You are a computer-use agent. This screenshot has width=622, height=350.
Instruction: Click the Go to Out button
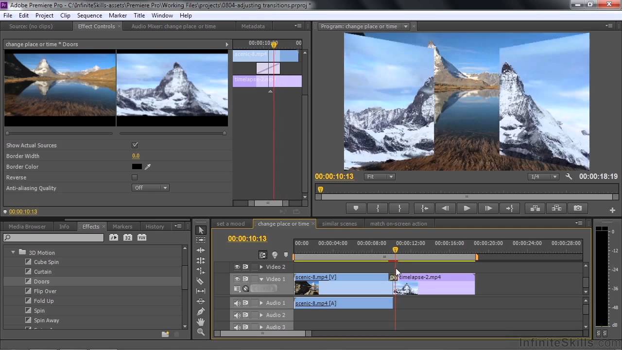pos(510,208)
